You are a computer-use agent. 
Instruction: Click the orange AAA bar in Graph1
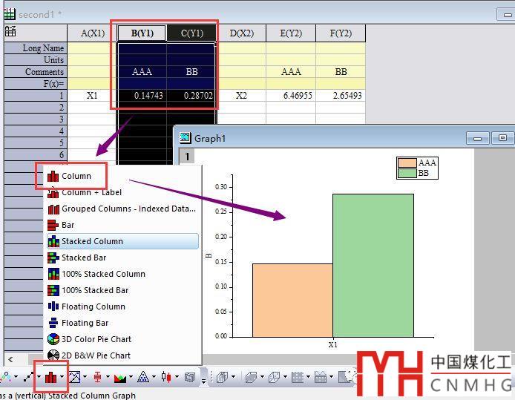click(x=292, y=300)
